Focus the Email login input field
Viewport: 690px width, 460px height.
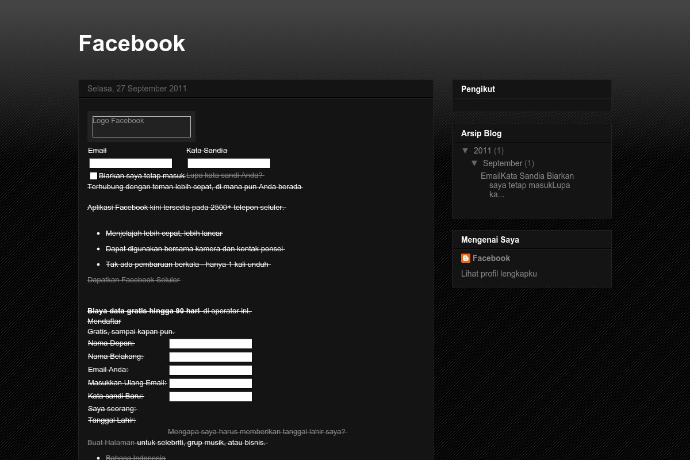pos(131,163)
